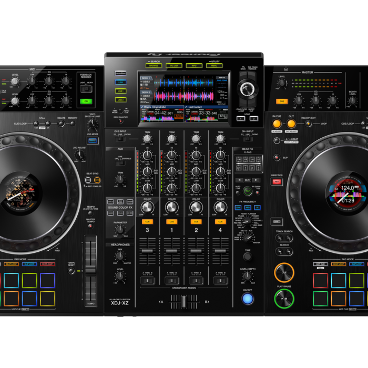368x368 pixels.
Task: Adjust the headphones LEVEL knob
Action: pyautogui.click(x=120, y=276)
